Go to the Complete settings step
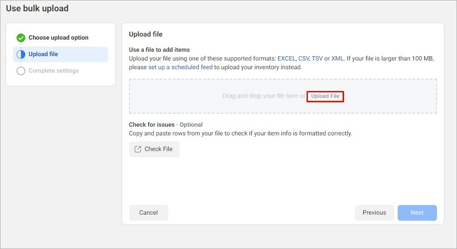Image resolution: width=457 pixels, height=249 pixels. pos(54,71)
